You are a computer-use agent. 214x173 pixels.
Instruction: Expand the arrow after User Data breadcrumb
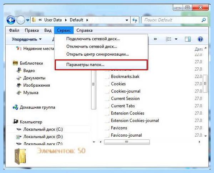pyautogui.click(x=66, y=20)
